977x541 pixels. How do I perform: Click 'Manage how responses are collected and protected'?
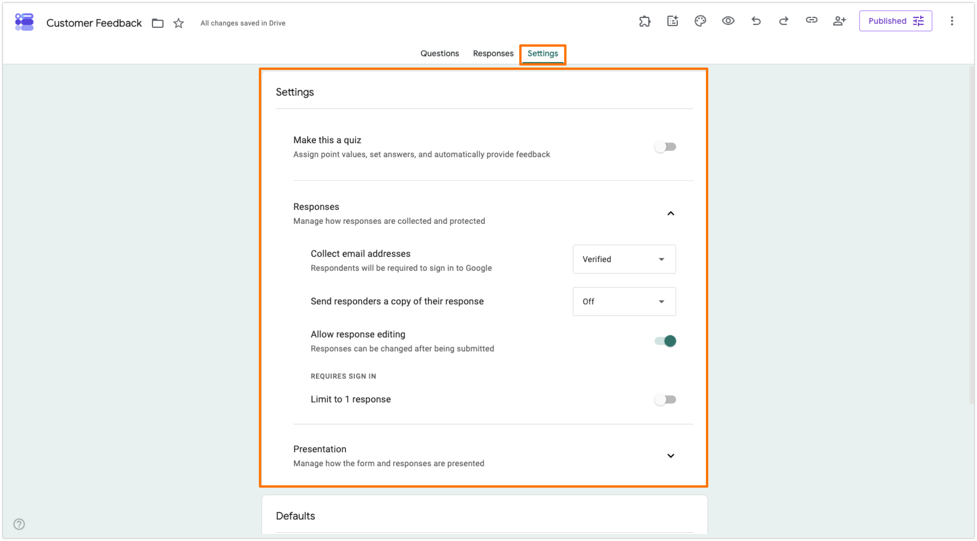[389, 221]
